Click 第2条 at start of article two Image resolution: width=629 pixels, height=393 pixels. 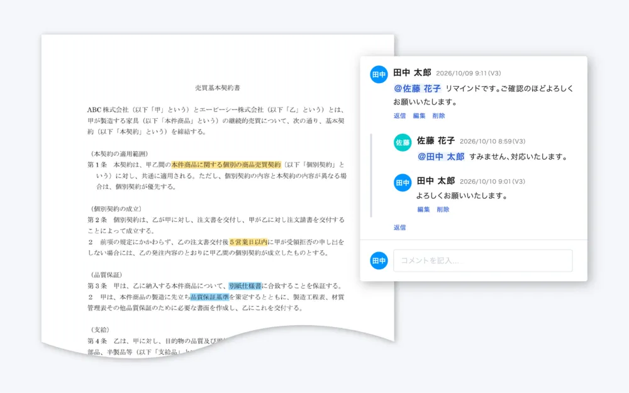click(97, 219)
